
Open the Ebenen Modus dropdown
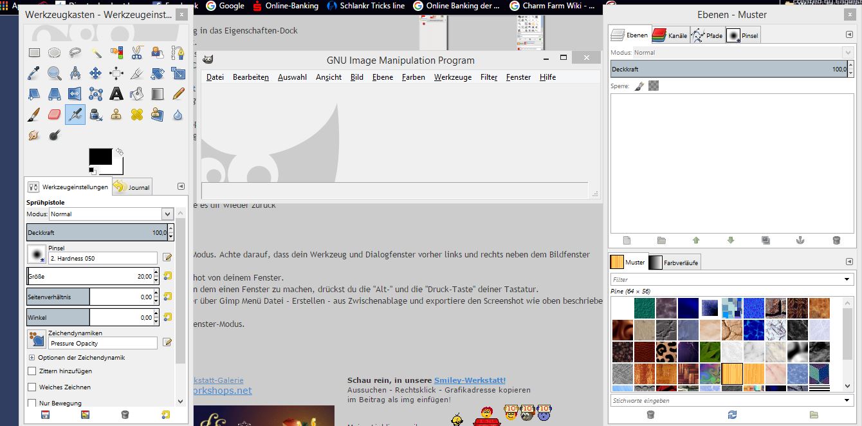(x=743, y=53)
